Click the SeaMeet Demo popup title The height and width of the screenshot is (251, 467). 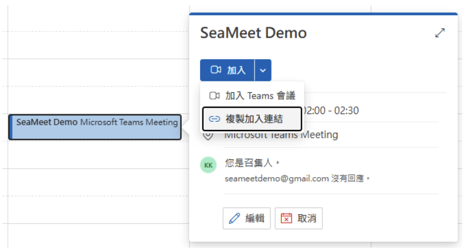(x=253, y=33)
